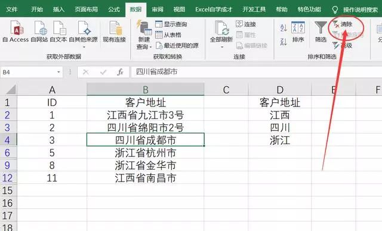Click 从表格 from table option
This screenshot has height=231, width=382.
pos(168,35)
